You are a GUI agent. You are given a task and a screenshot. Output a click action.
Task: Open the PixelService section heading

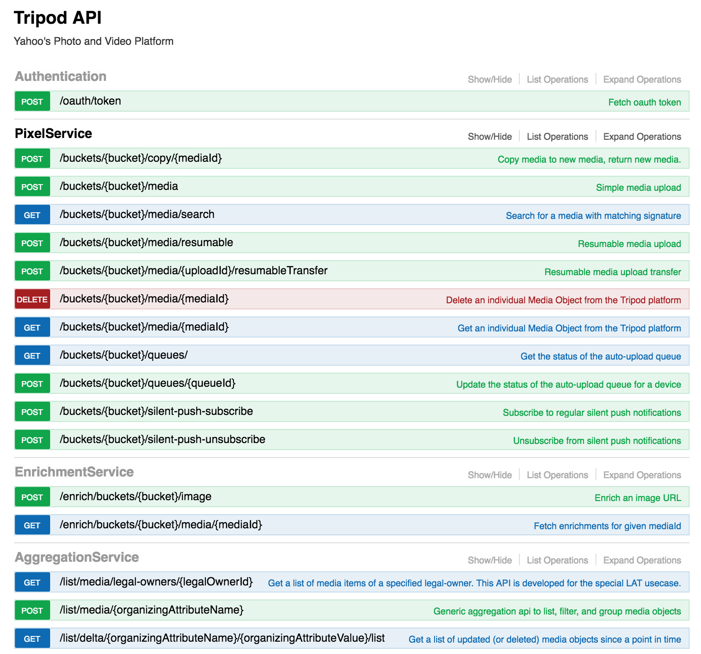[53, 134]
